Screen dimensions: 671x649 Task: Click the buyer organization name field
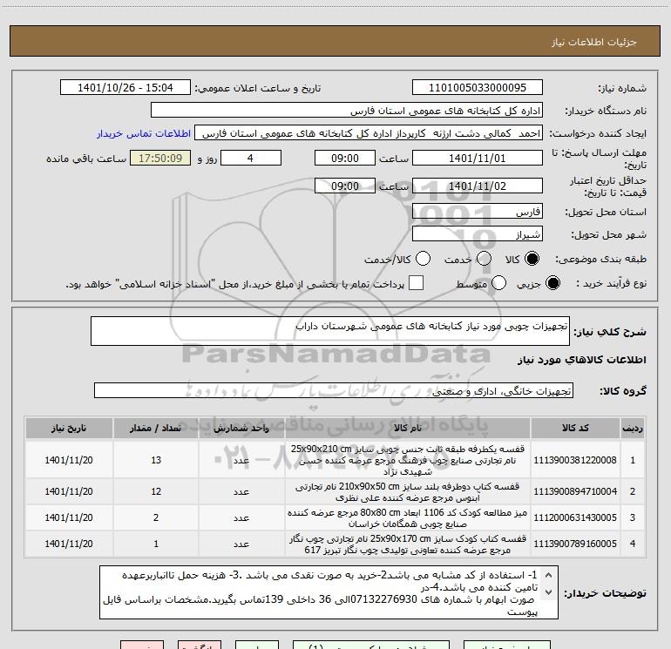coord(347,111)
